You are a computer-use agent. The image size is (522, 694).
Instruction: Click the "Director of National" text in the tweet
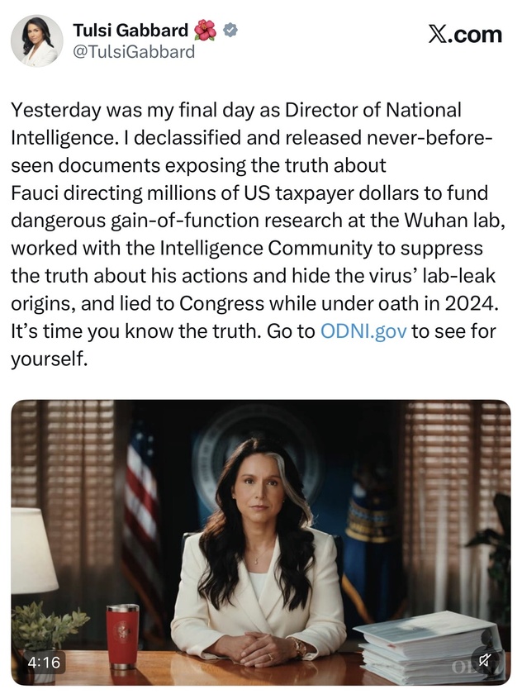(x=373, y=110)
